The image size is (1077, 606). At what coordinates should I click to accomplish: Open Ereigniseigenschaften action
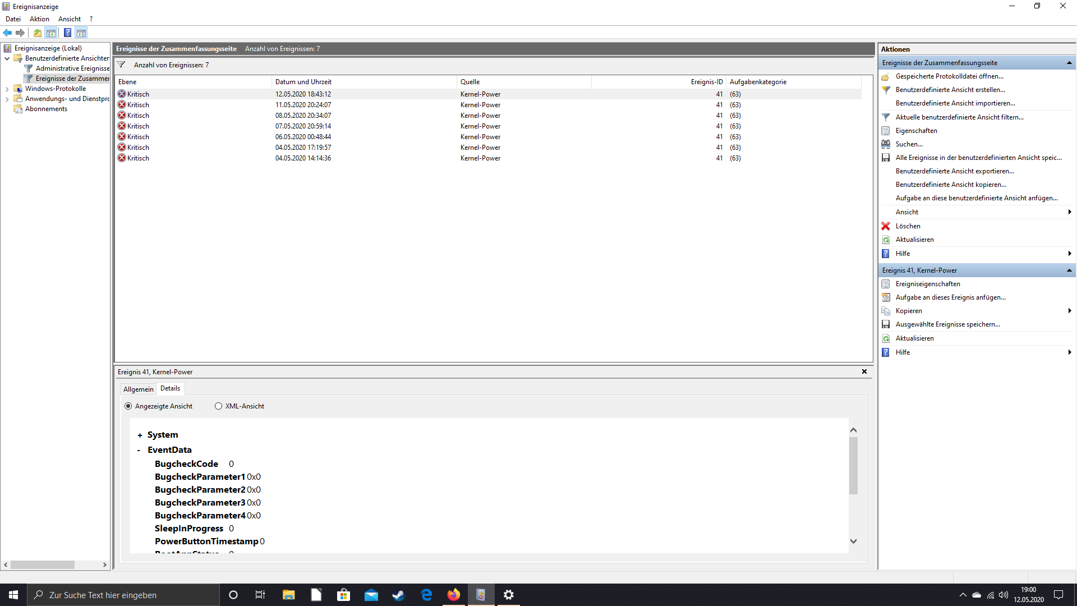pos(928,284)
